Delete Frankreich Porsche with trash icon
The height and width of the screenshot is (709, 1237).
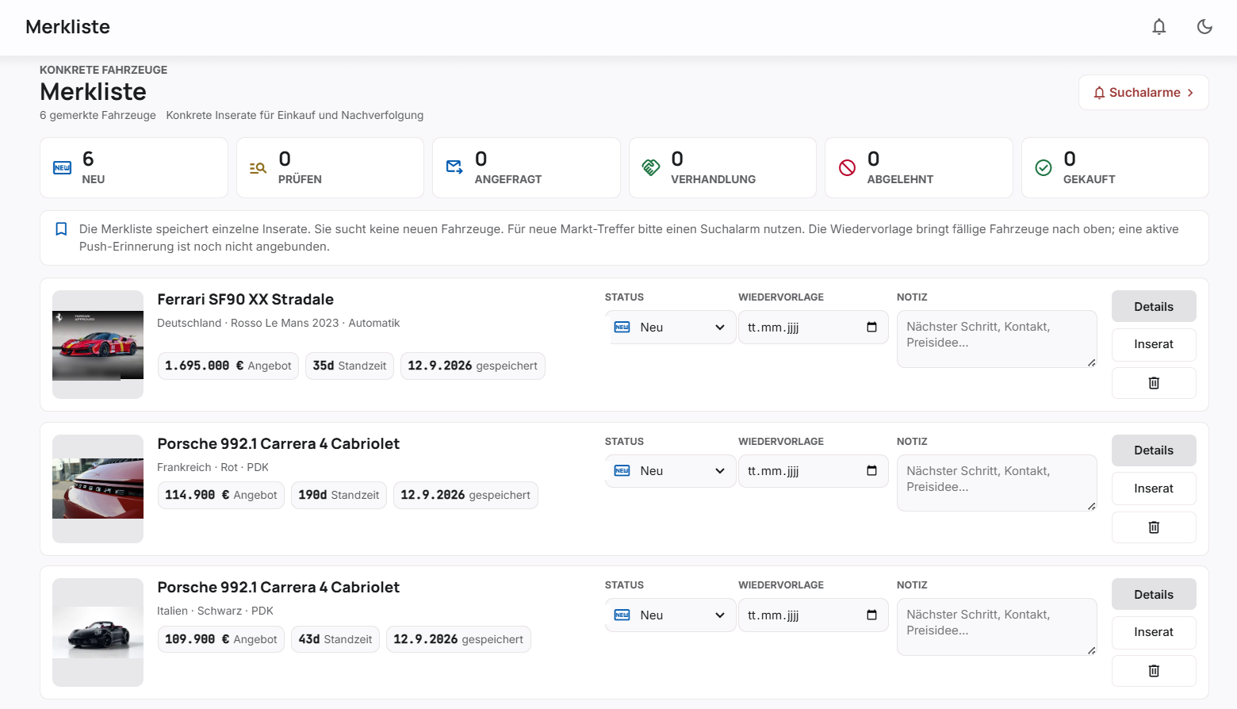point(1154,527)
